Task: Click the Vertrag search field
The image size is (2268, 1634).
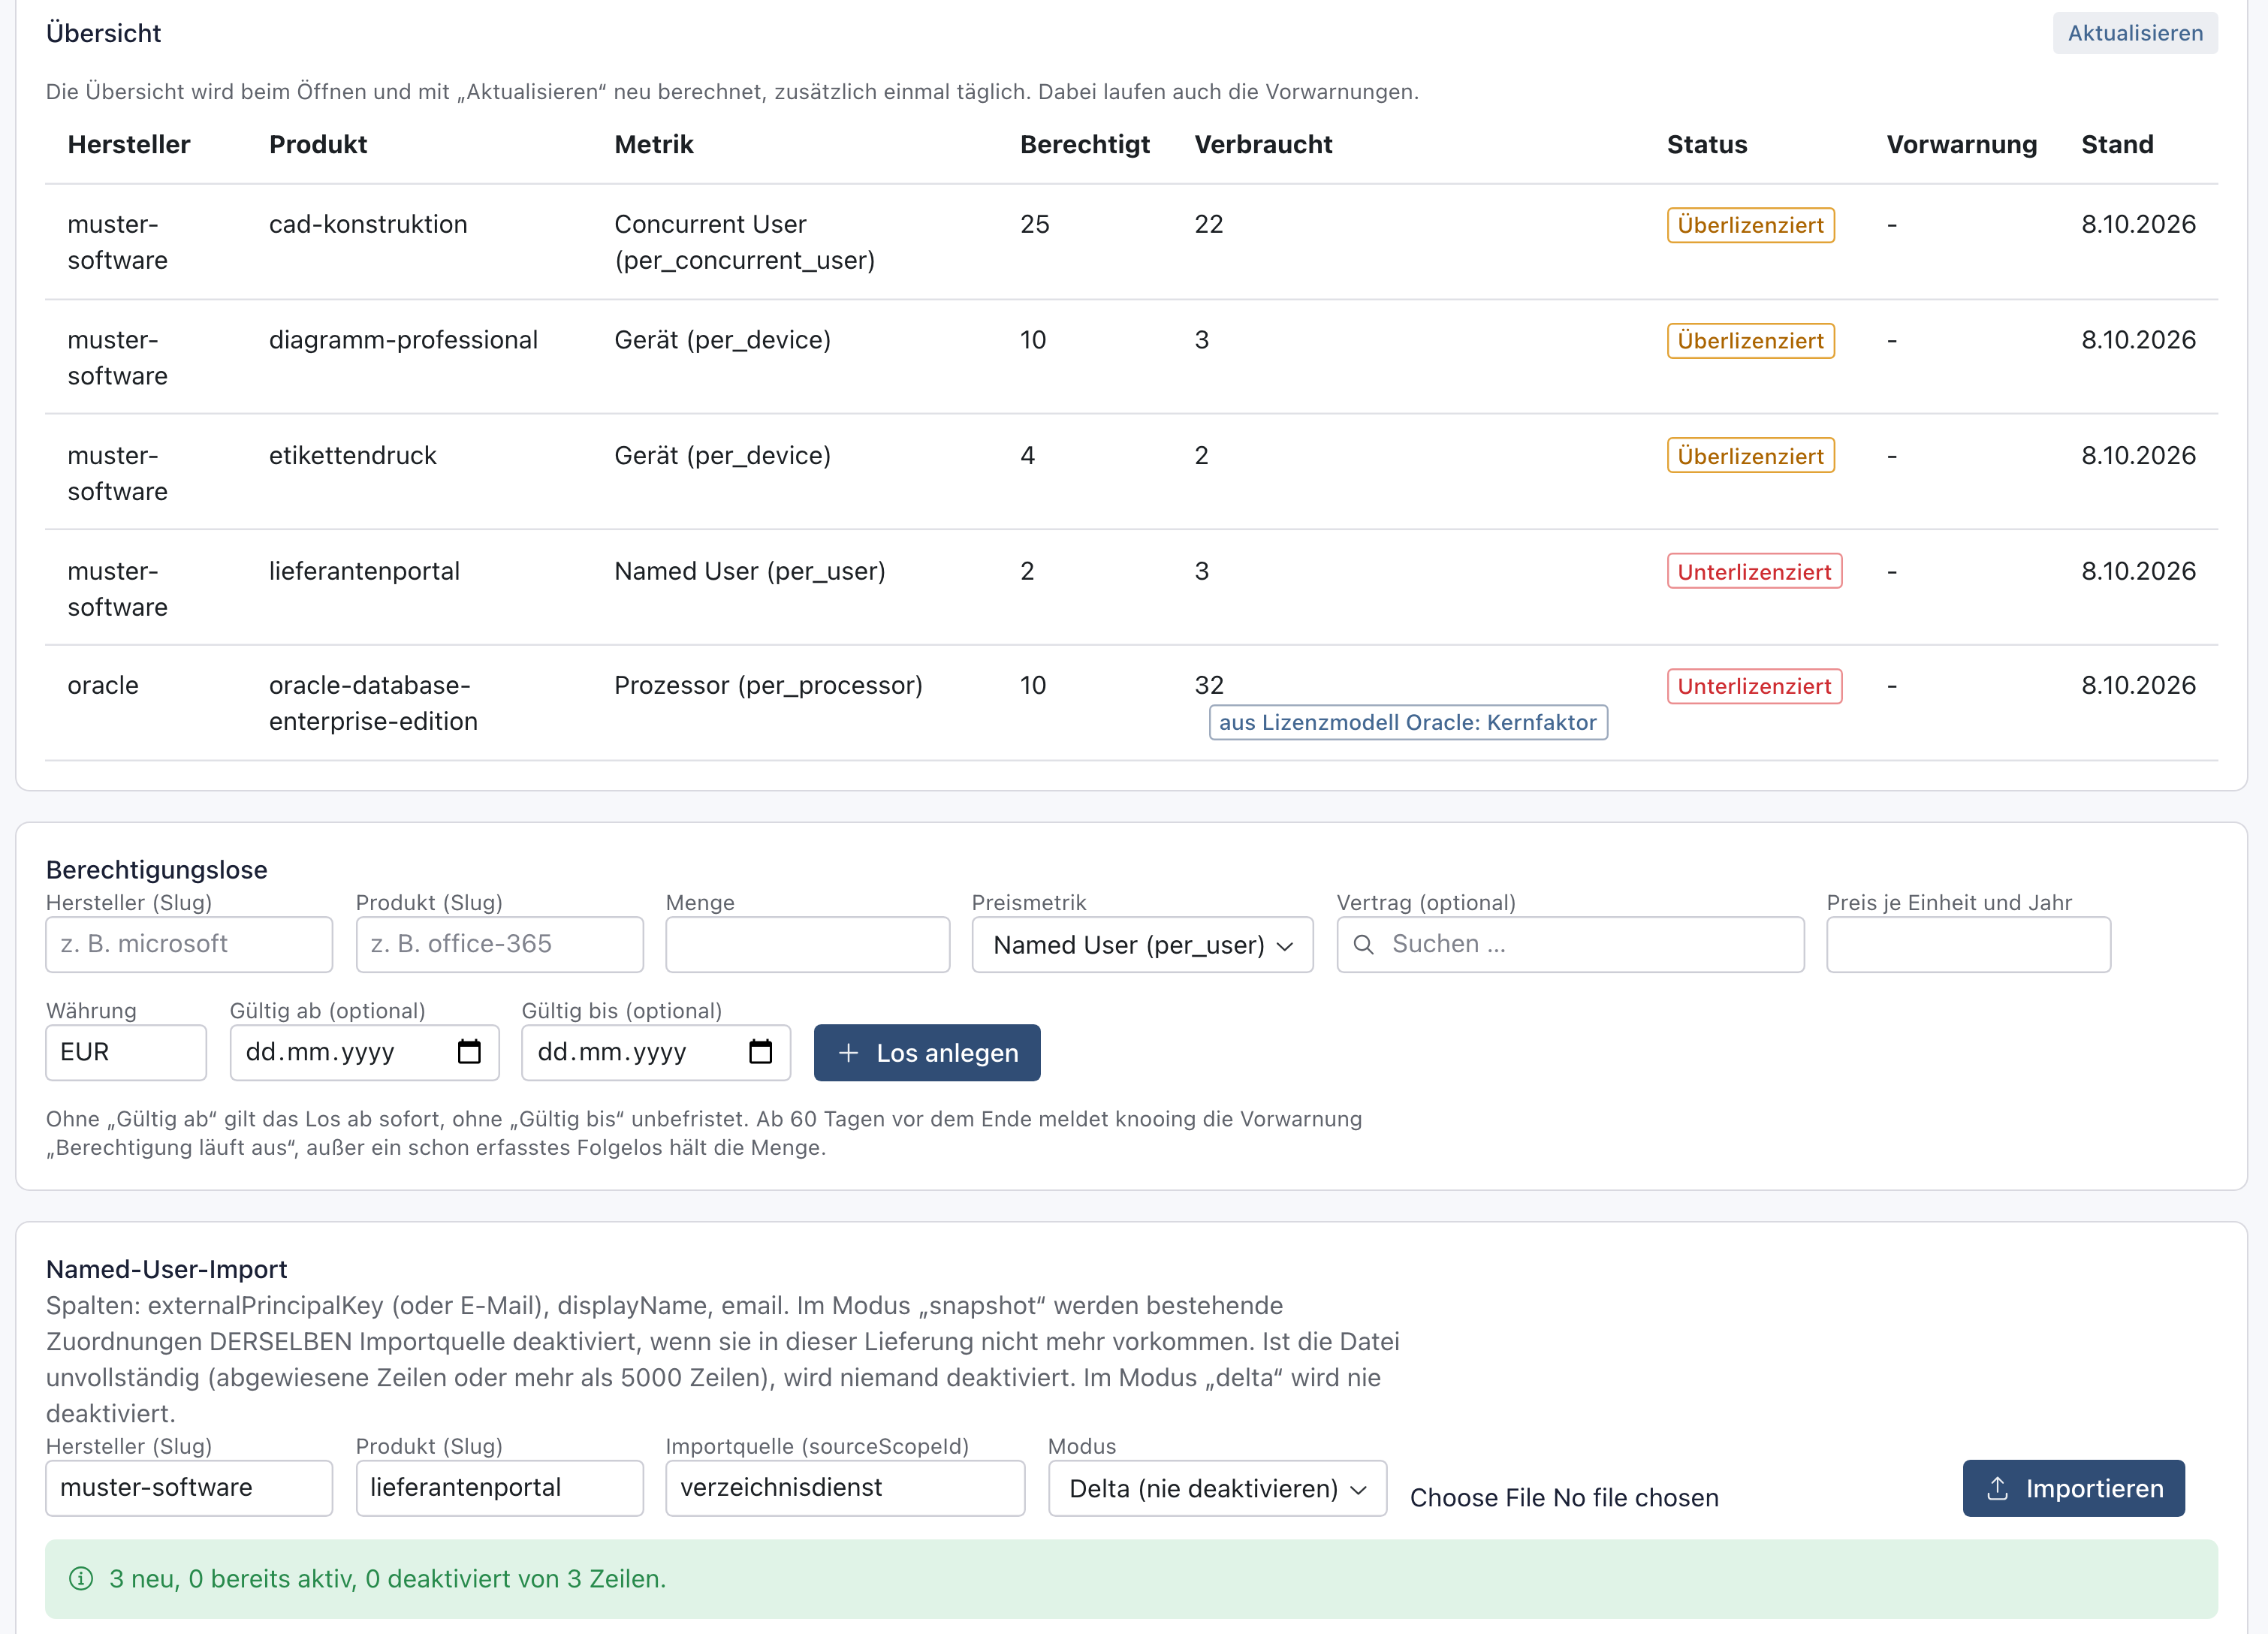Action: pos(1570,944)
